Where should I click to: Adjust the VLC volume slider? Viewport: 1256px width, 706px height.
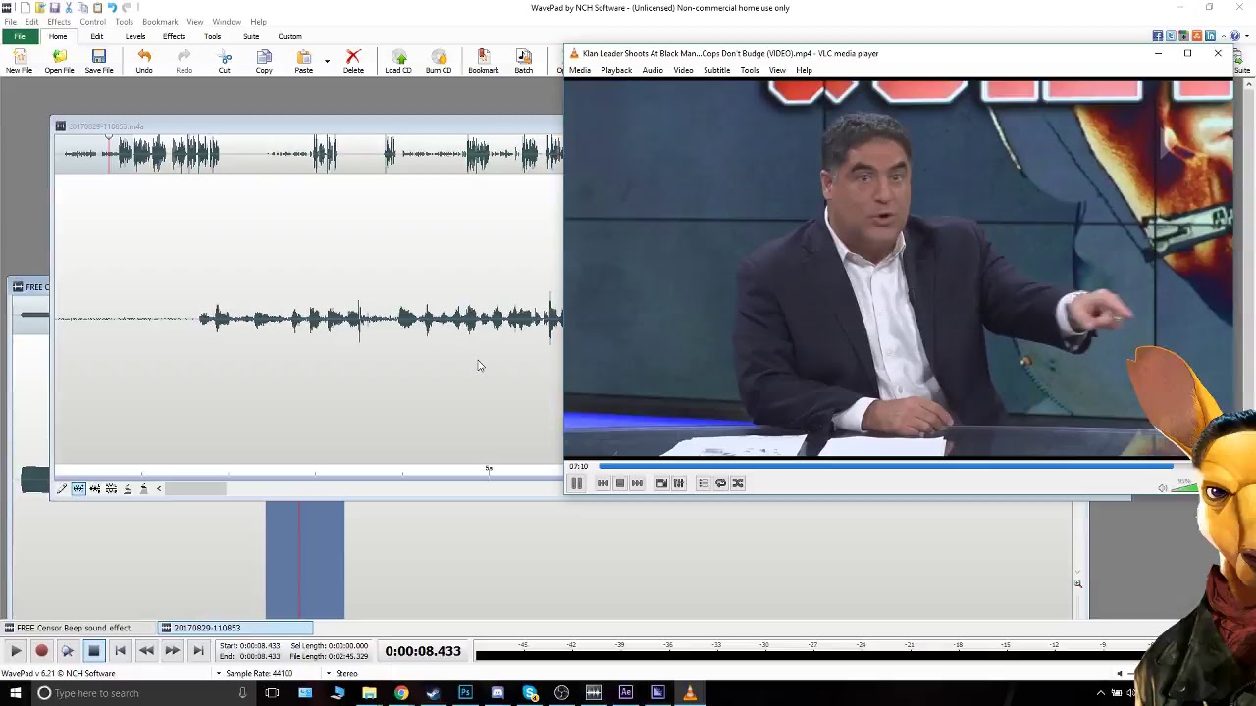pos(1185,487)
